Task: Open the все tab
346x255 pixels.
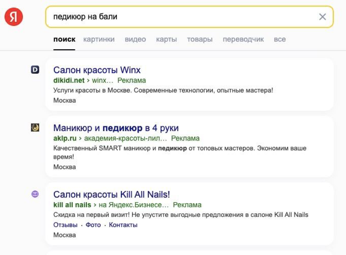Action: pyautogui.click(x=280, y=39)
